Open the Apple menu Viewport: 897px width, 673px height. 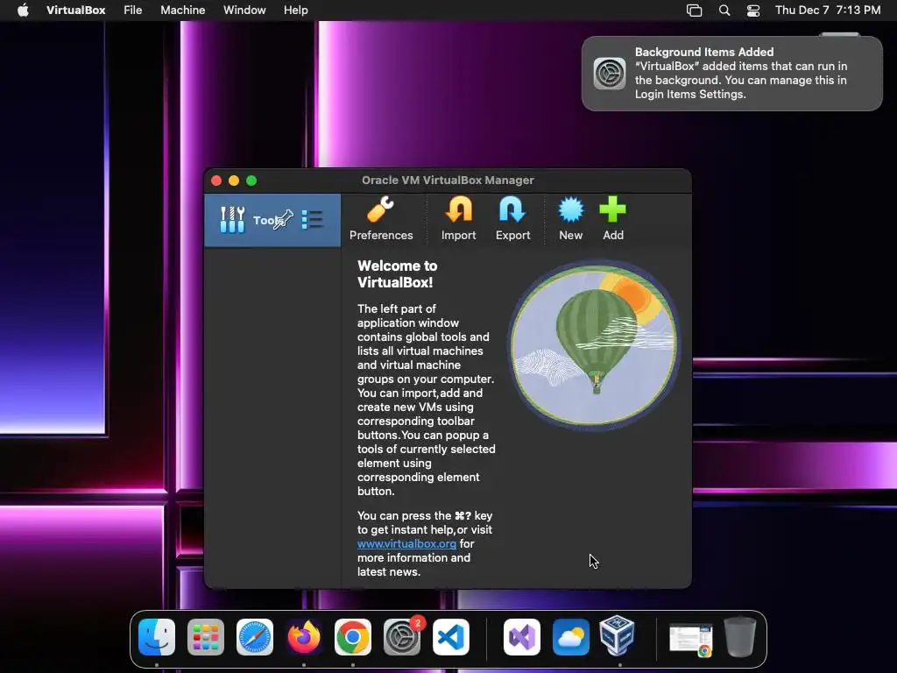(x=23, y=10)
